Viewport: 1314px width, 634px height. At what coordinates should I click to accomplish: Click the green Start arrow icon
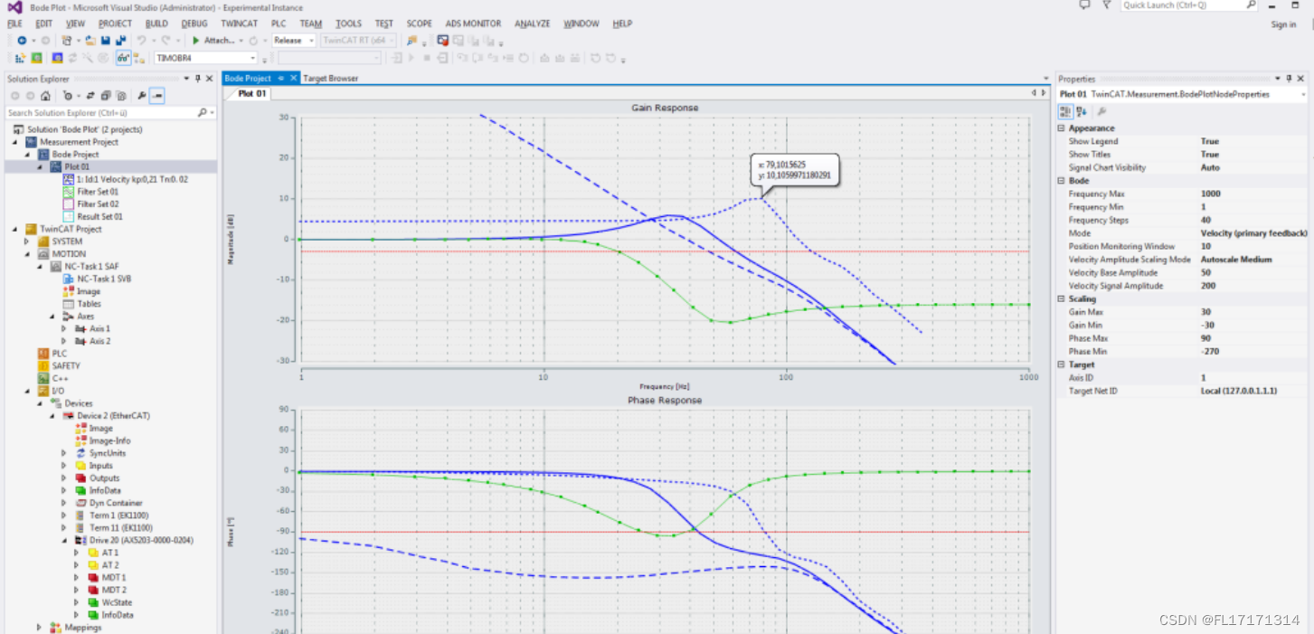pyautogui.click(x=195, y=41)
